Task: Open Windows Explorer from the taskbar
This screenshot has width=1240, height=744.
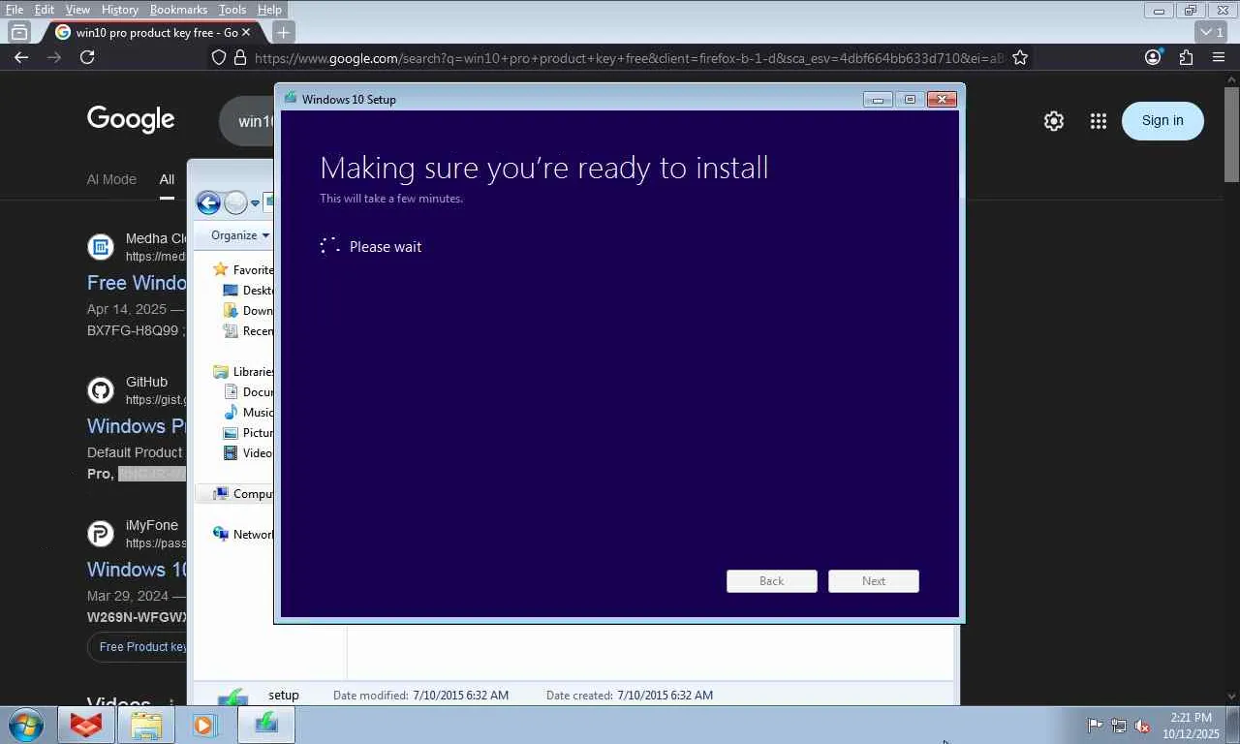Action: (146, 725)
